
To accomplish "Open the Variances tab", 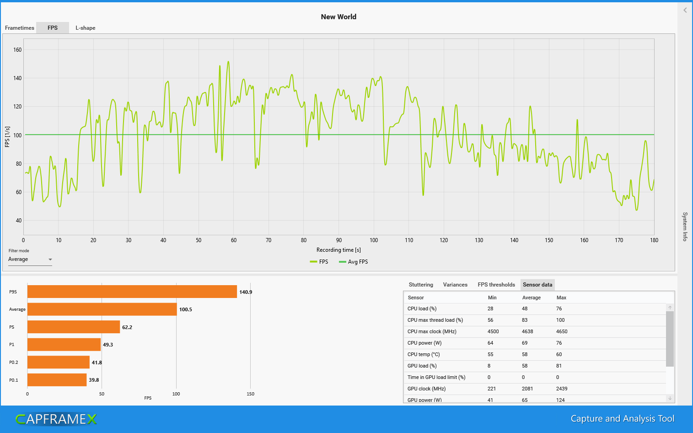I will 455,285.
